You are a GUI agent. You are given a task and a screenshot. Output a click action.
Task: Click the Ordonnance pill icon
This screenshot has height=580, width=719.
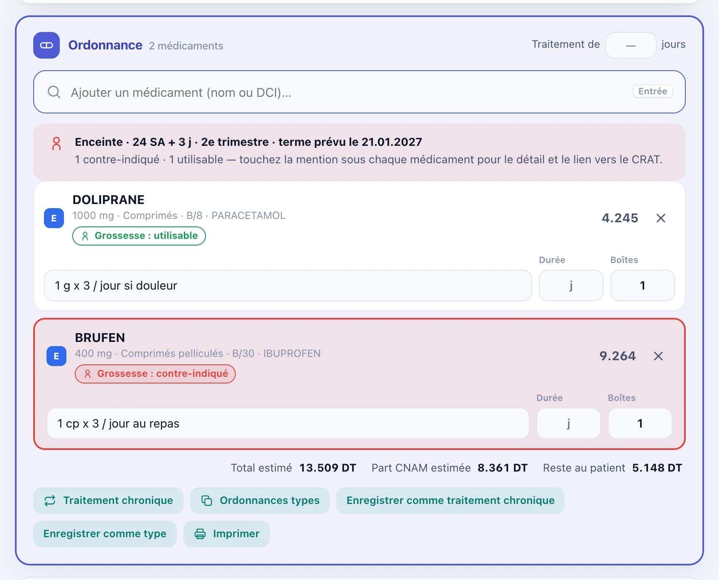click(x=46, y=45)
